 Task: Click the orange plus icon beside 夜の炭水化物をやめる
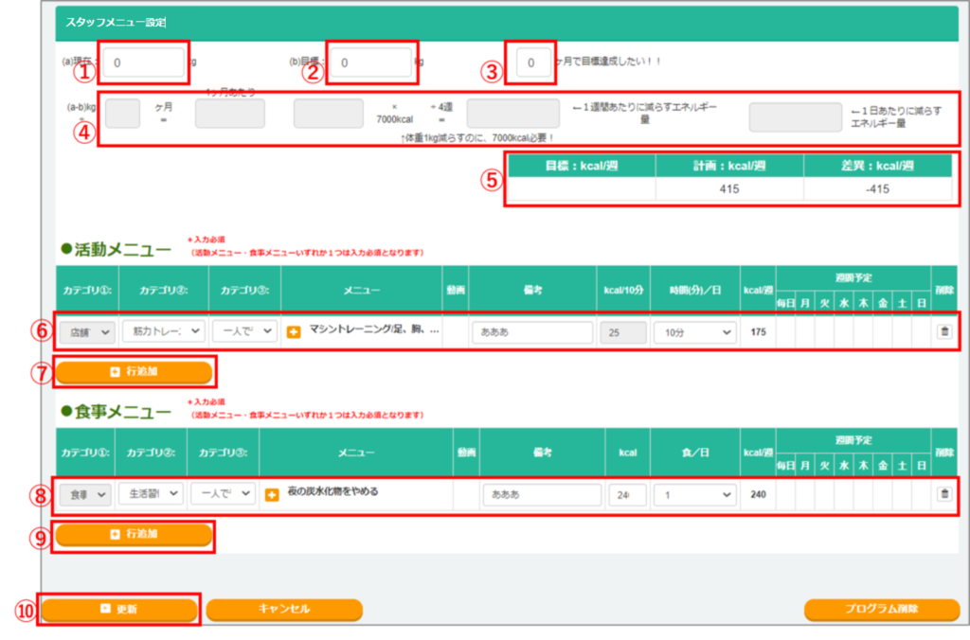pyautogui.click(x=272, y=494)
